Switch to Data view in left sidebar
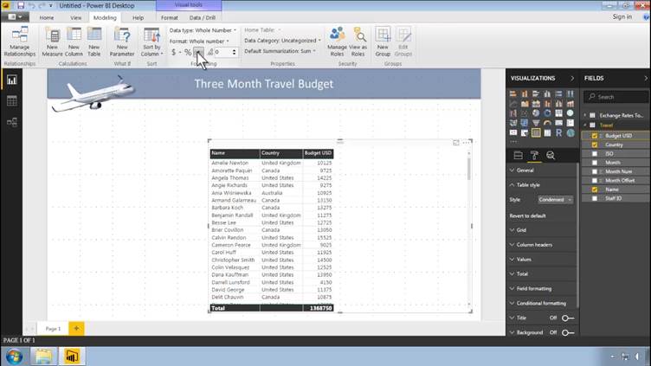 pyautogui.click(x=12, y=101)
